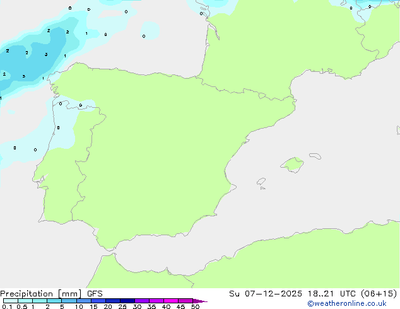Select the 30–35 mm purple legend swatch
Image resolution: width=400 pixels, height=309 pixels.
pyautogui.click(x=142, y=301)
